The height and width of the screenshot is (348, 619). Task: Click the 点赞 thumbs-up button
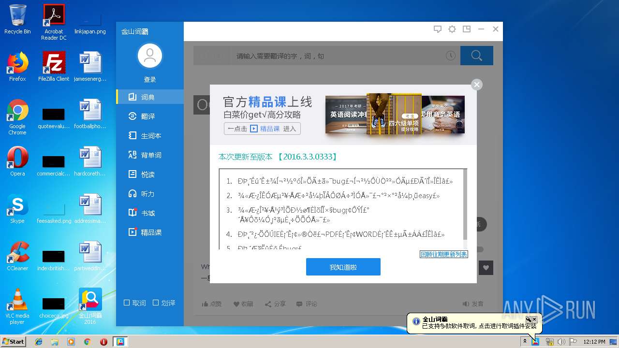pyautogui.click(x=212, y=304)
